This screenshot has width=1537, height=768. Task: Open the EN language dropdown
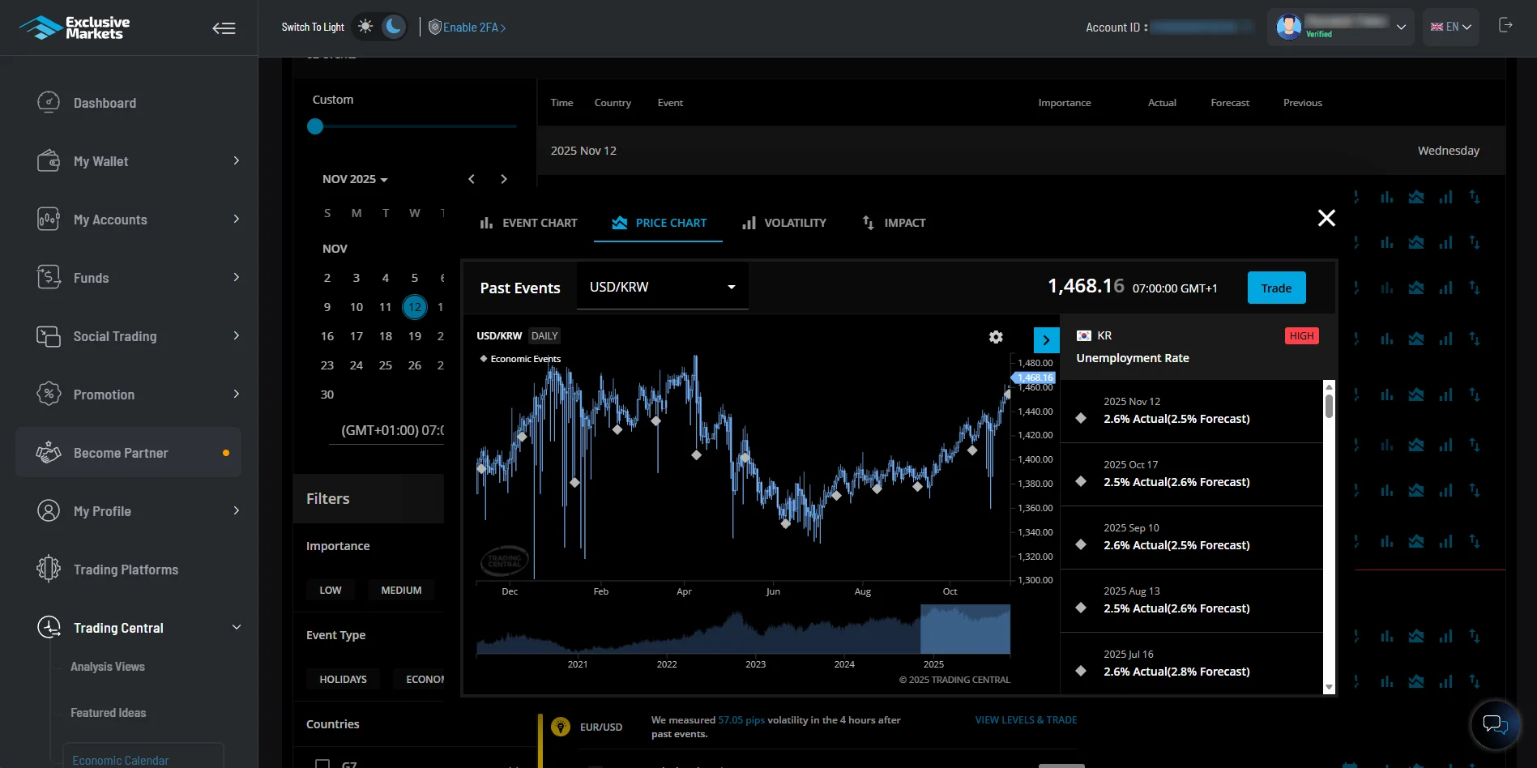(x=1450, y=27)
